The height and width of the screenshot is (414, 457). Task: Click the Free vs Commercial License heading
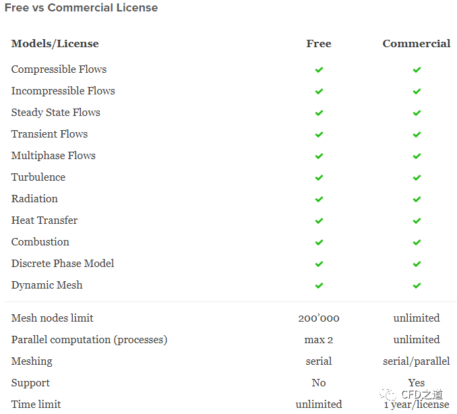click(81, 8)
